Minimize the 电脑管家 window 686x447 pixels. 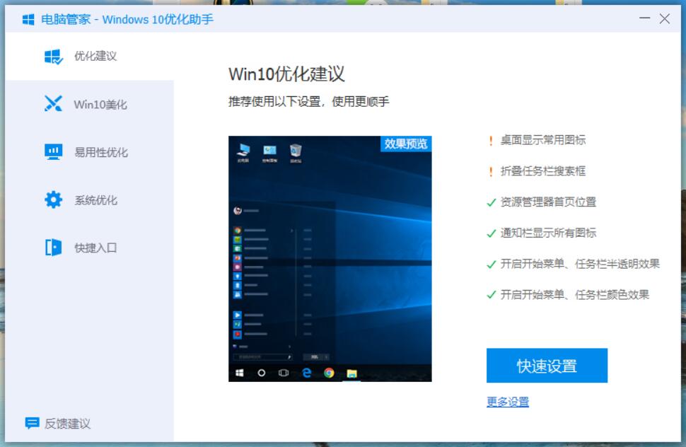(644, 18)
